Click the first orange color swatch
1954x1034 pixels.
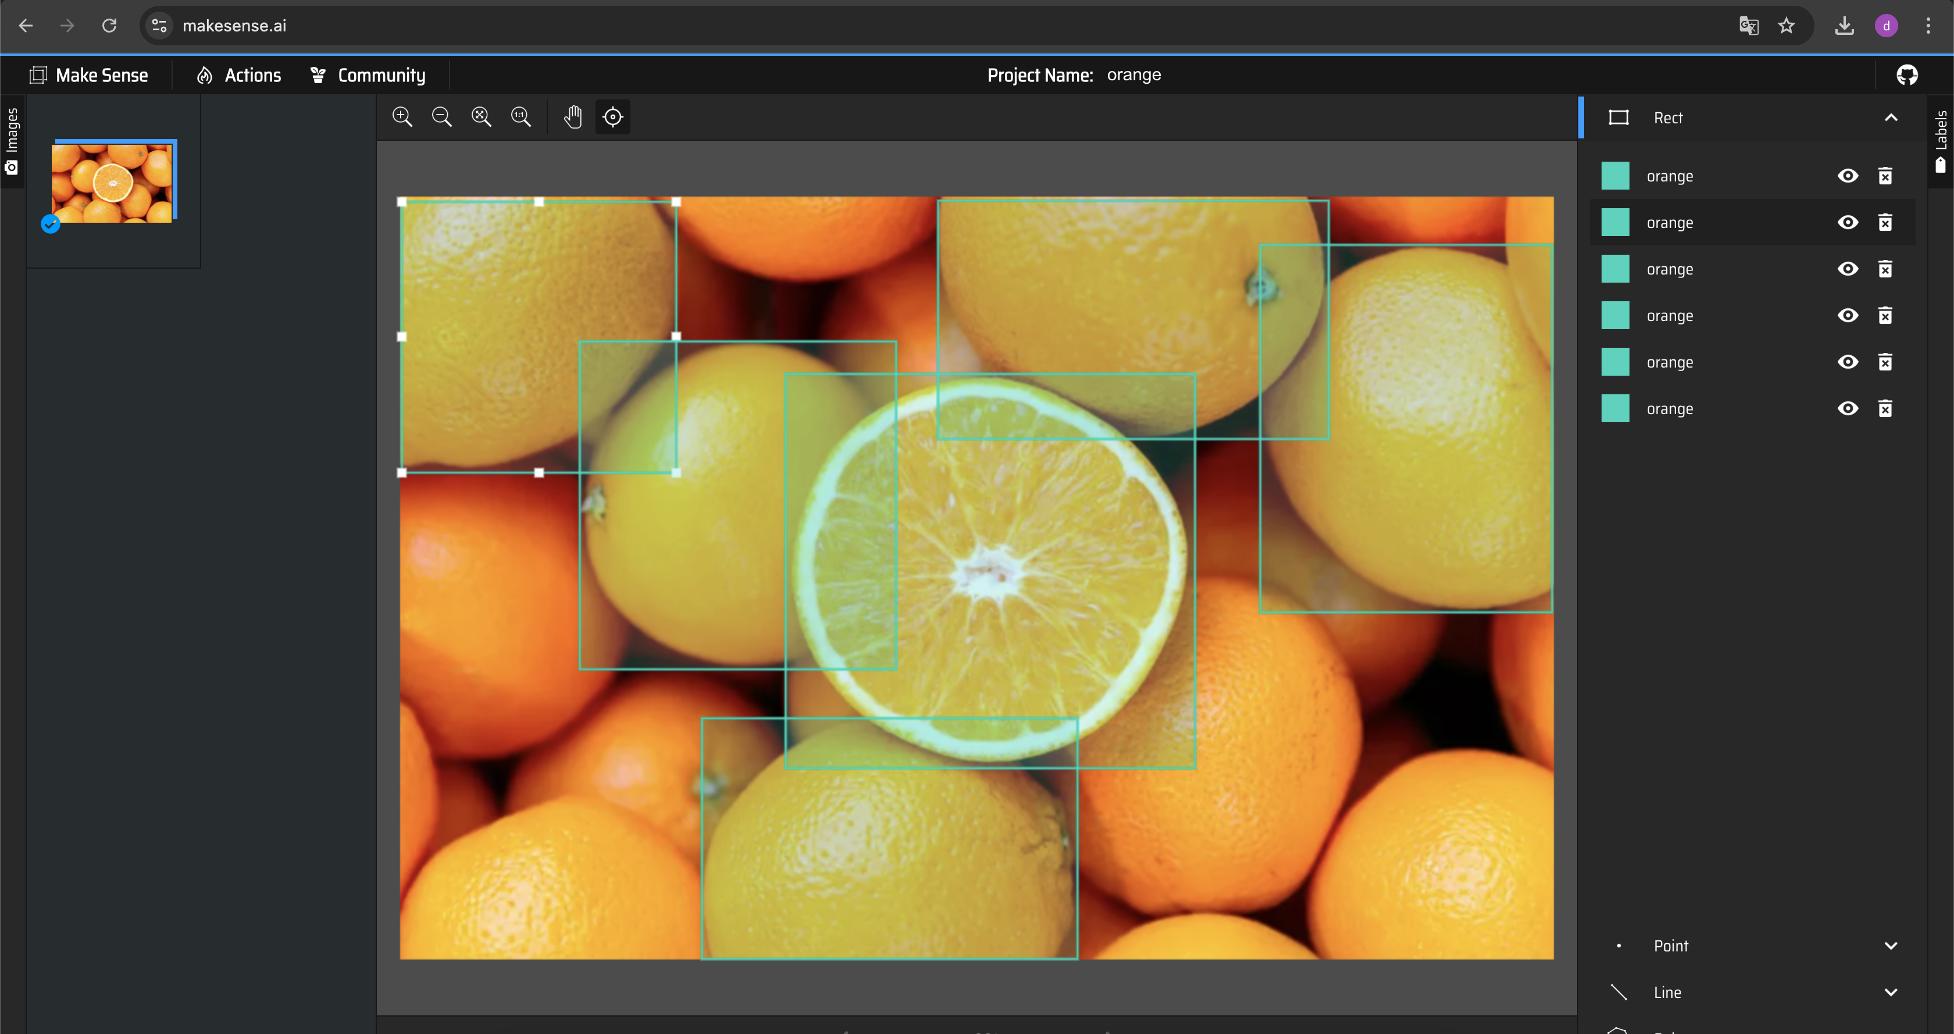tap(1615, 176)
